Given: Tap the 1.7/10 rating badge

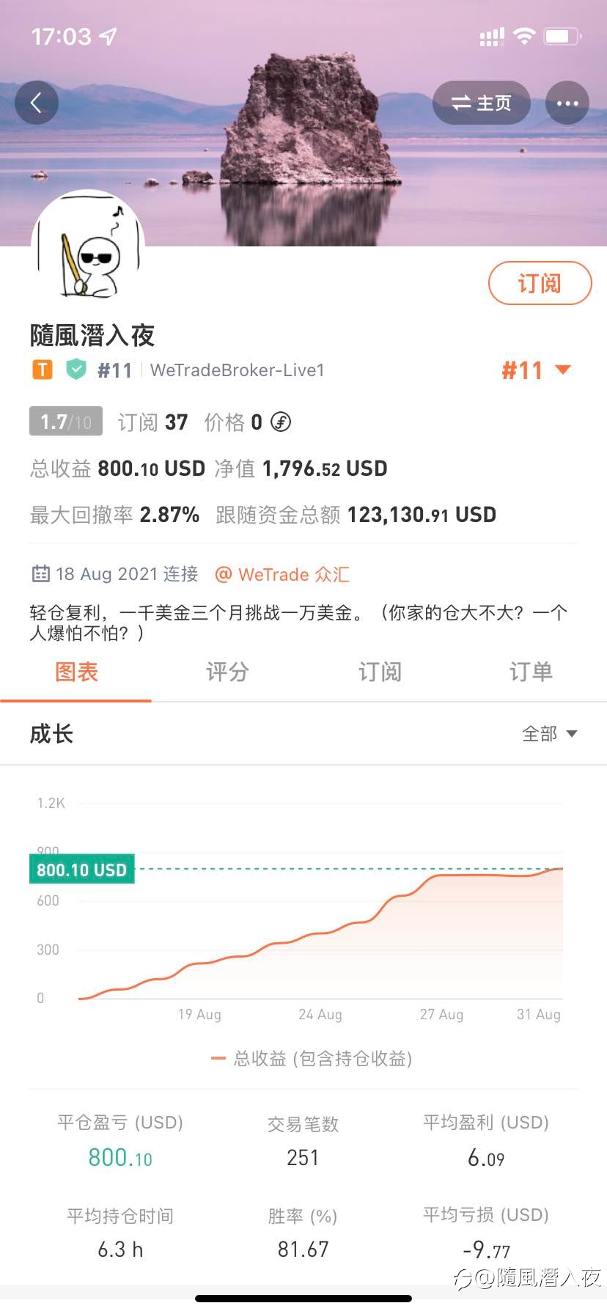Looking at the screenshot, I should (66, 422).
